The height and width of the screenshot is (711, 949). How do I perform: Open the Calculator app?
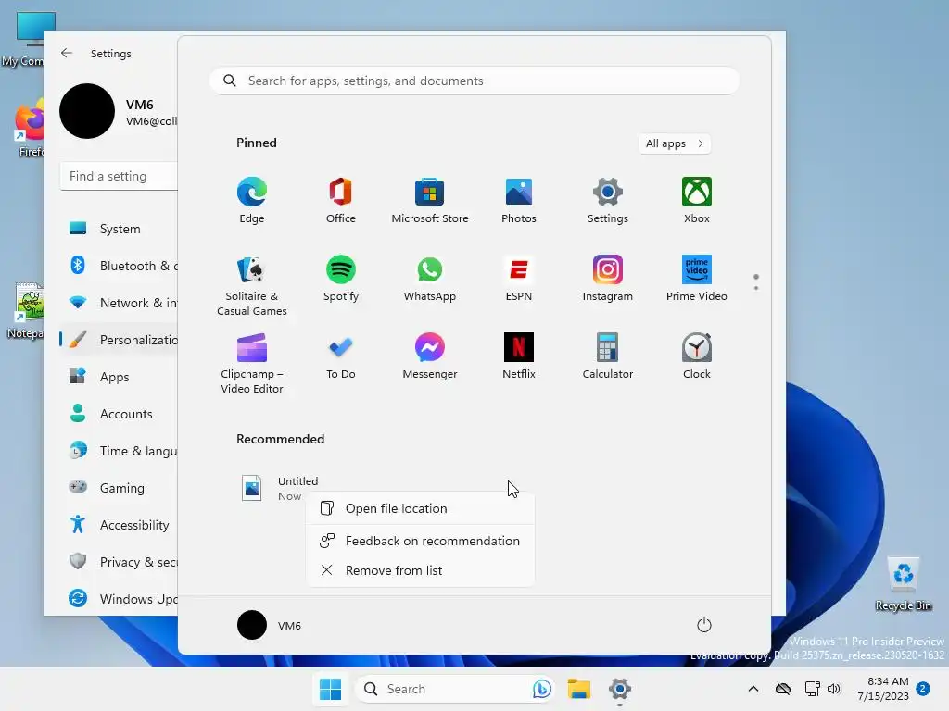(608, 356)
